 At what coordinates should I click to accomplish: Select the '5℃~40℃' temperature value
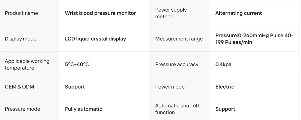click(x=77, y=65)
